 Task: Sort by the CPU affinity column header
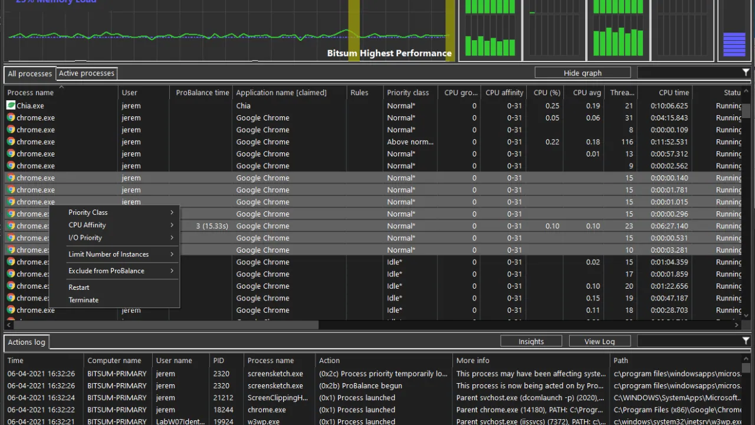click(x=504, y=93)
